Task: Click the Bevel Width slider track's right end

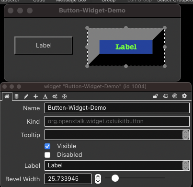Action: pos(164,177)
